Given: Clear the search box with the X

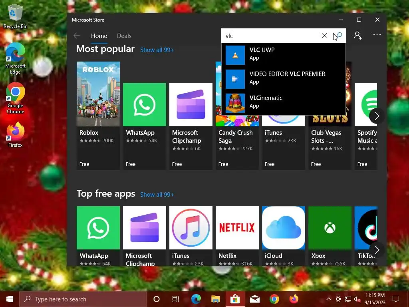Looking at the screenshot, I should click(x=324, y=36).
